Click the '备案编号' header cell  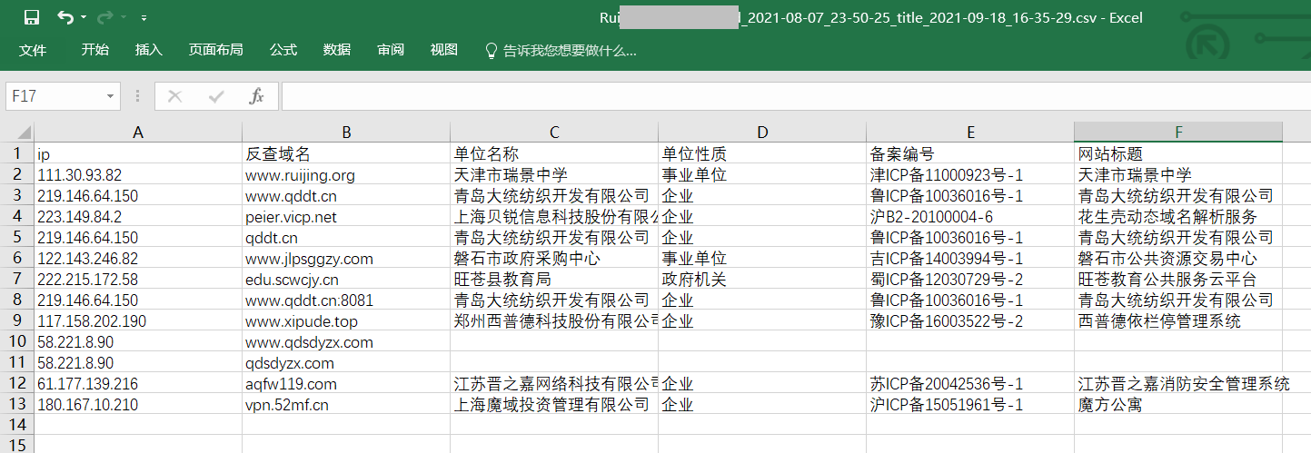pos(970,153)
